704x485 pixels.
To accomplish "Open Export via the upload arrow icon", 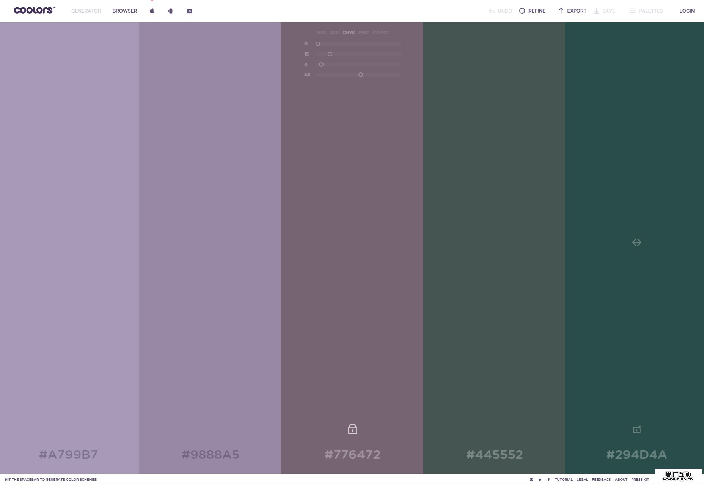I will coord(561,11).
